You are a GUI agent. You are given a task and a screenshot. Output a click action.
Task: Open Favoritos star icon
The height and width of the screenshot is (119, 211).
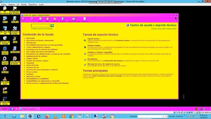pos(55,20)
